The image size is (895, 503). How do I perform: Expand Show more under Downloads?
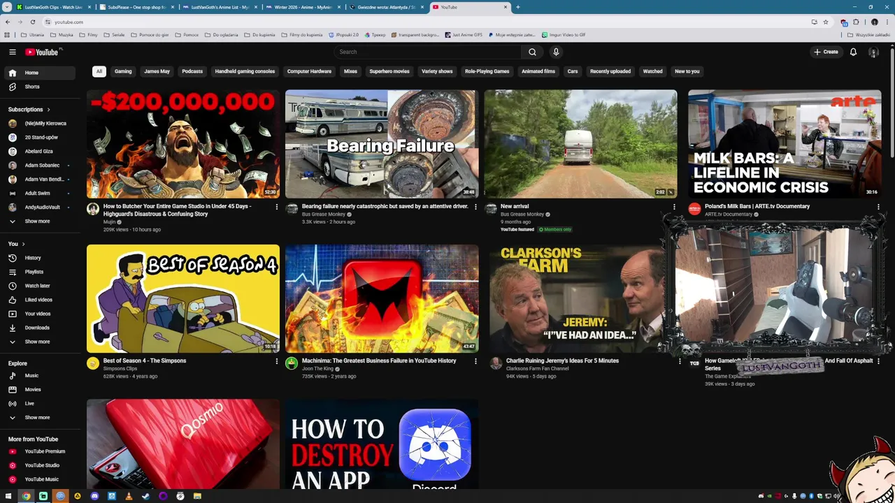tap(39, 342)
